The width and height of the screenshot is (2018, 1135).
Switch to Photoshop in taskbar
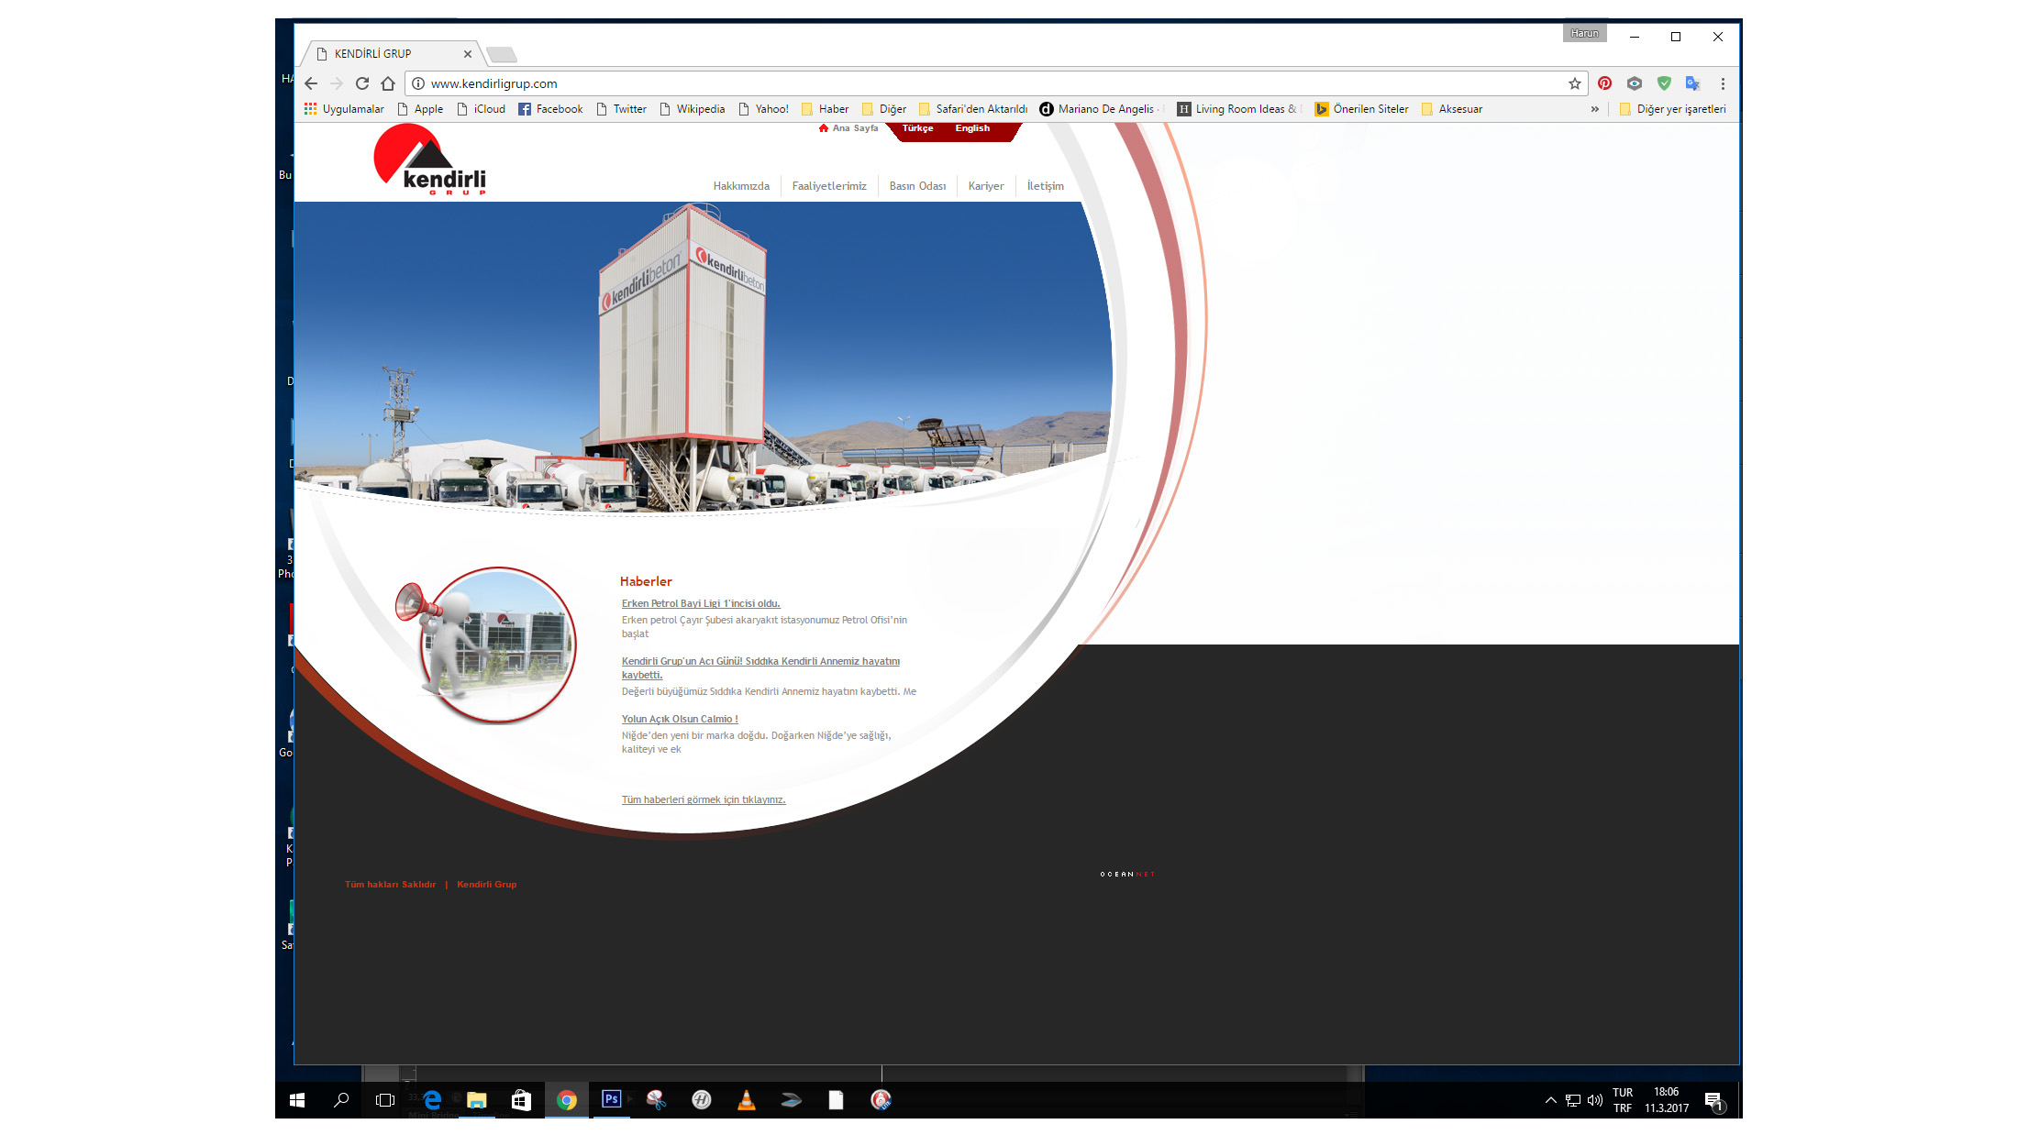coord(611,1099)
